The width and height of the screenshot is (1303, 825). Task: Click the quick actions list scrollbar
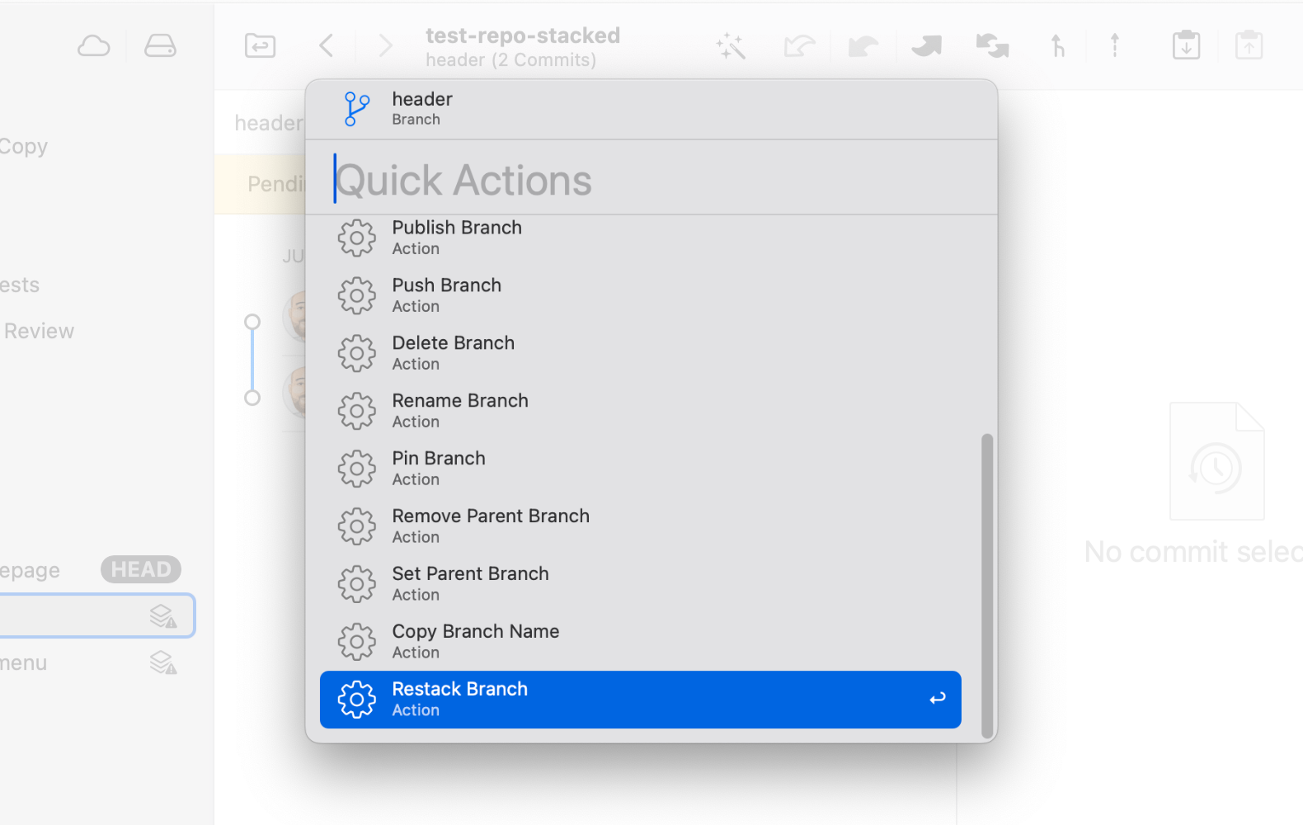click(x=986, y=585)
